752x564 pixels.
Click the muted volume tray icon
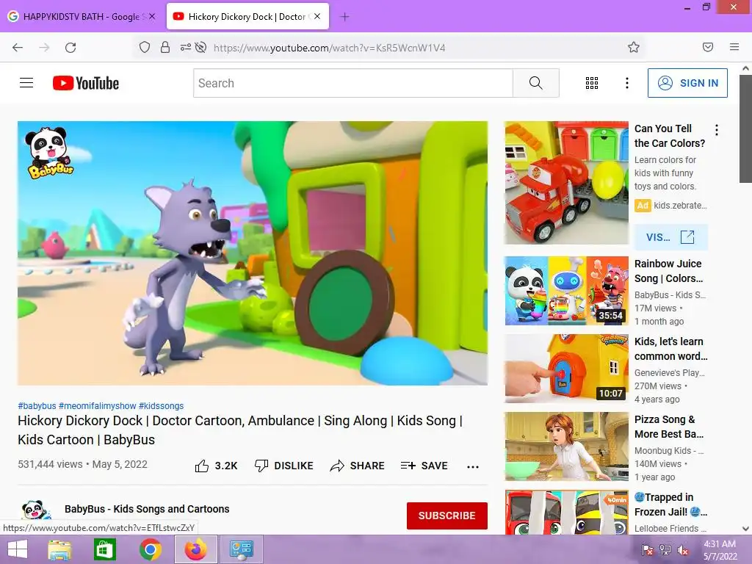pos(683,550)
